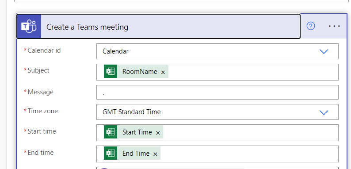Select the End Time token label

click(136, 154)
